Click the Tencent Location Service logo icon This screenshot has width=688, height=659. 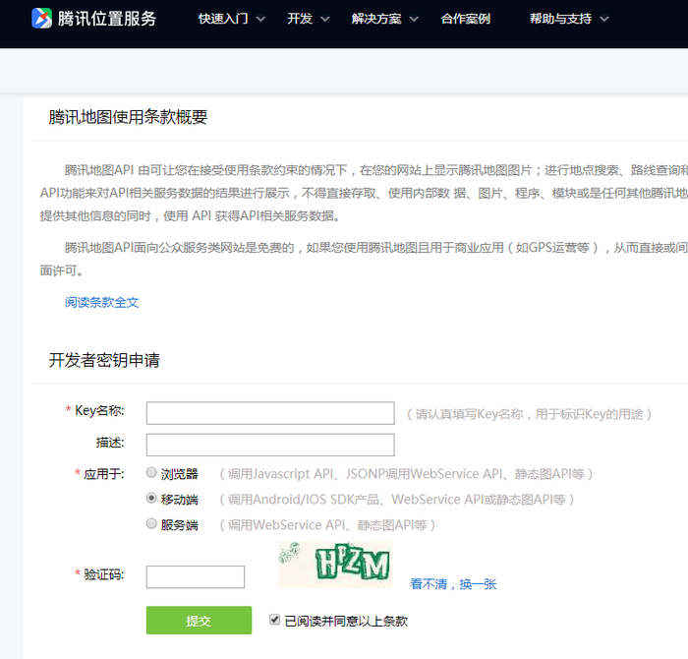[41, 19]
